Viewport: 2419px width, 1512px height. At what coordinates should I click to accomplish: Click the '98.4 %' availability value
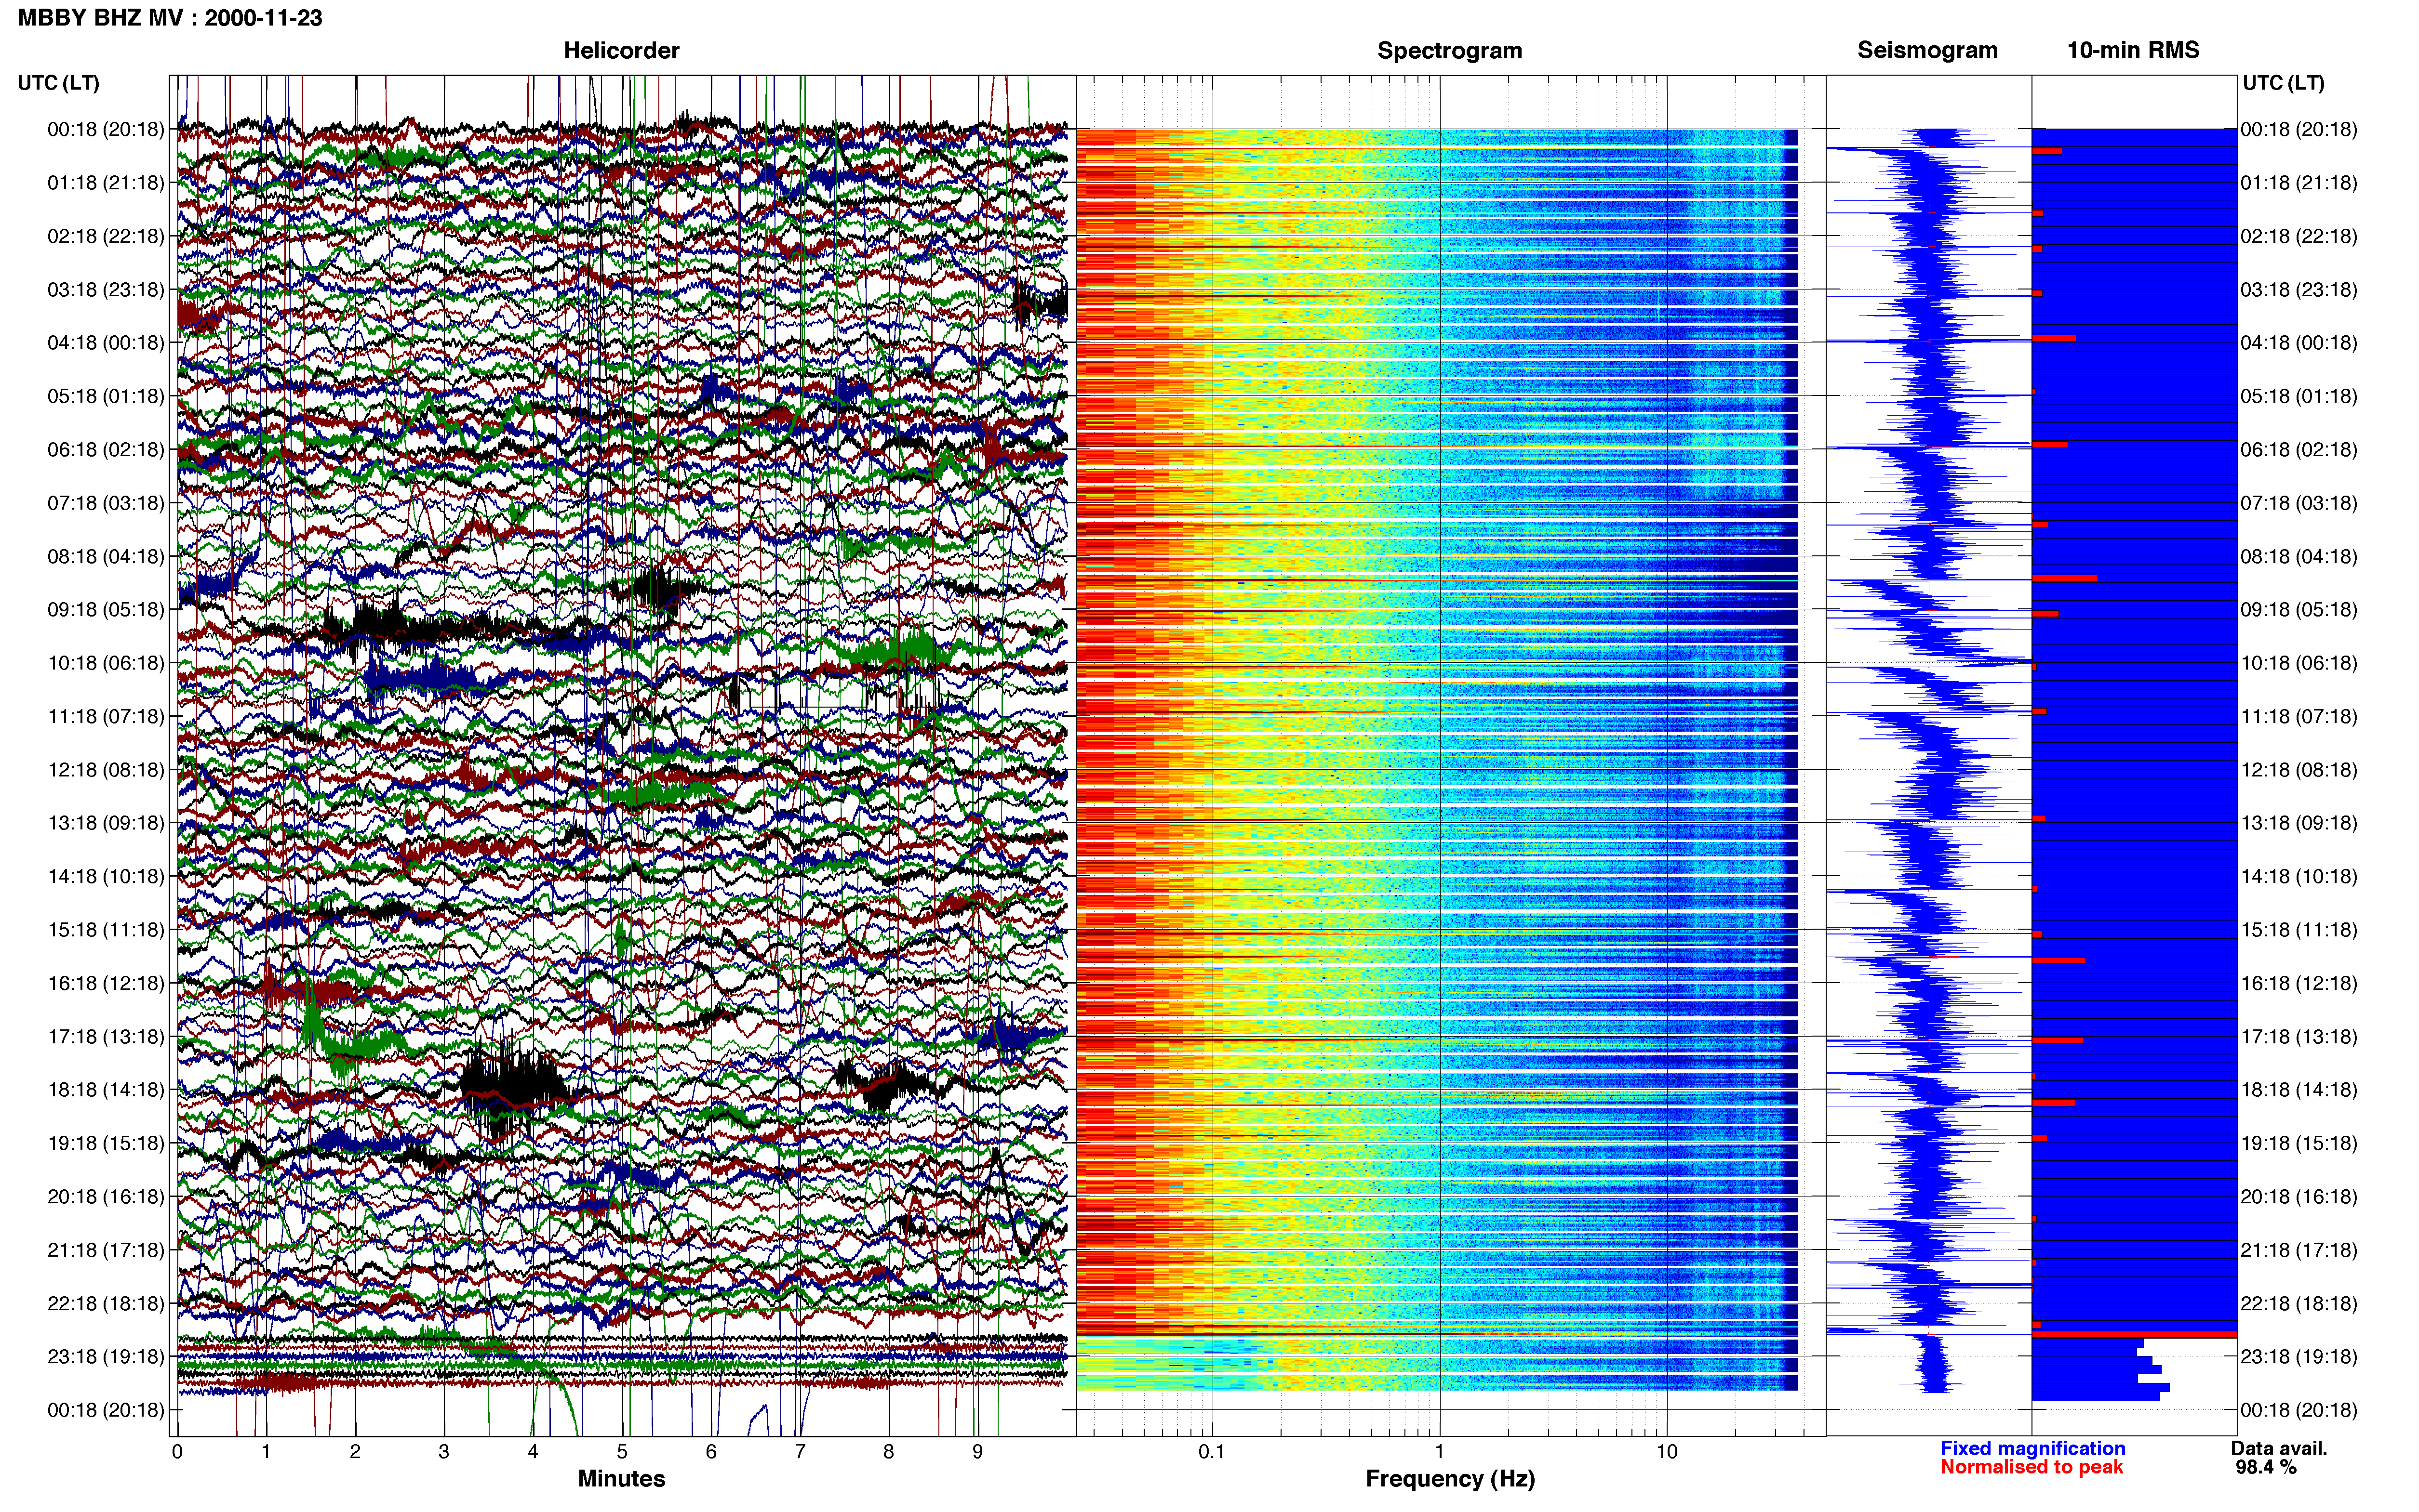pos(2266,1467)
